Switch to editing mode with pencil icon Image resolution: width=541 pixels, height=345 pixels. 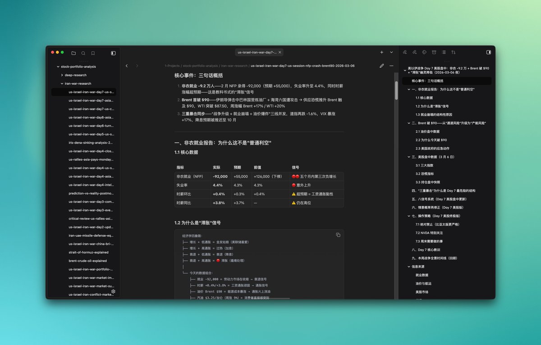(x=381, y=66)
